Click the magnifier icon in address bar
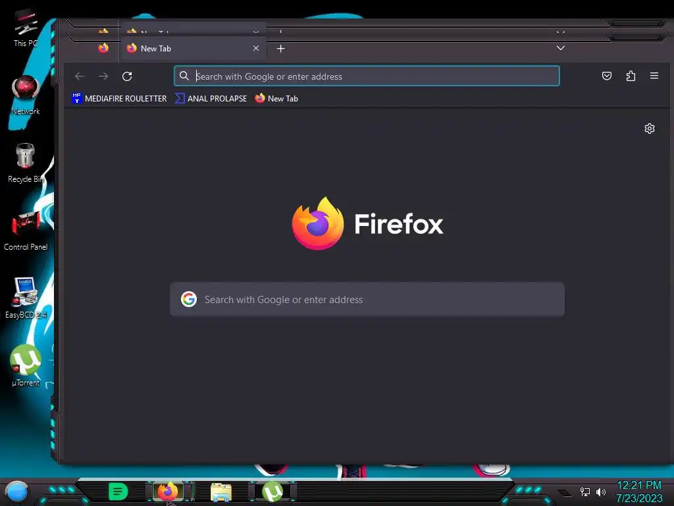 tap(184, 76)
